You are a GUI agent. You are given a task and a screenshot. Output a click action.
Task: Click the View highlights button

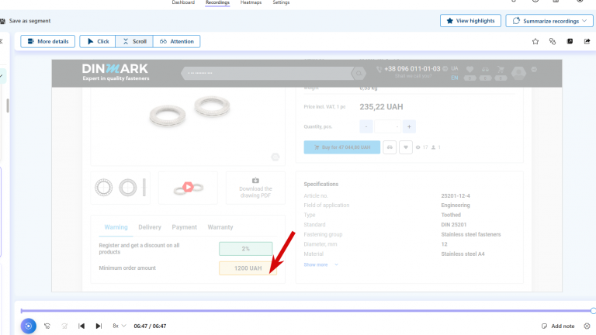470,21
